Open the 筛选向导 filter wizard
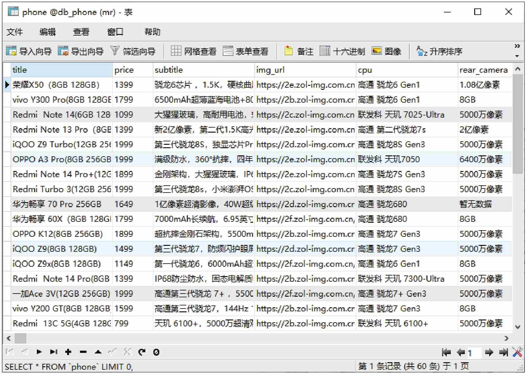Image resolution: width=527 pixels, height=375 pixels. [133, 51]
